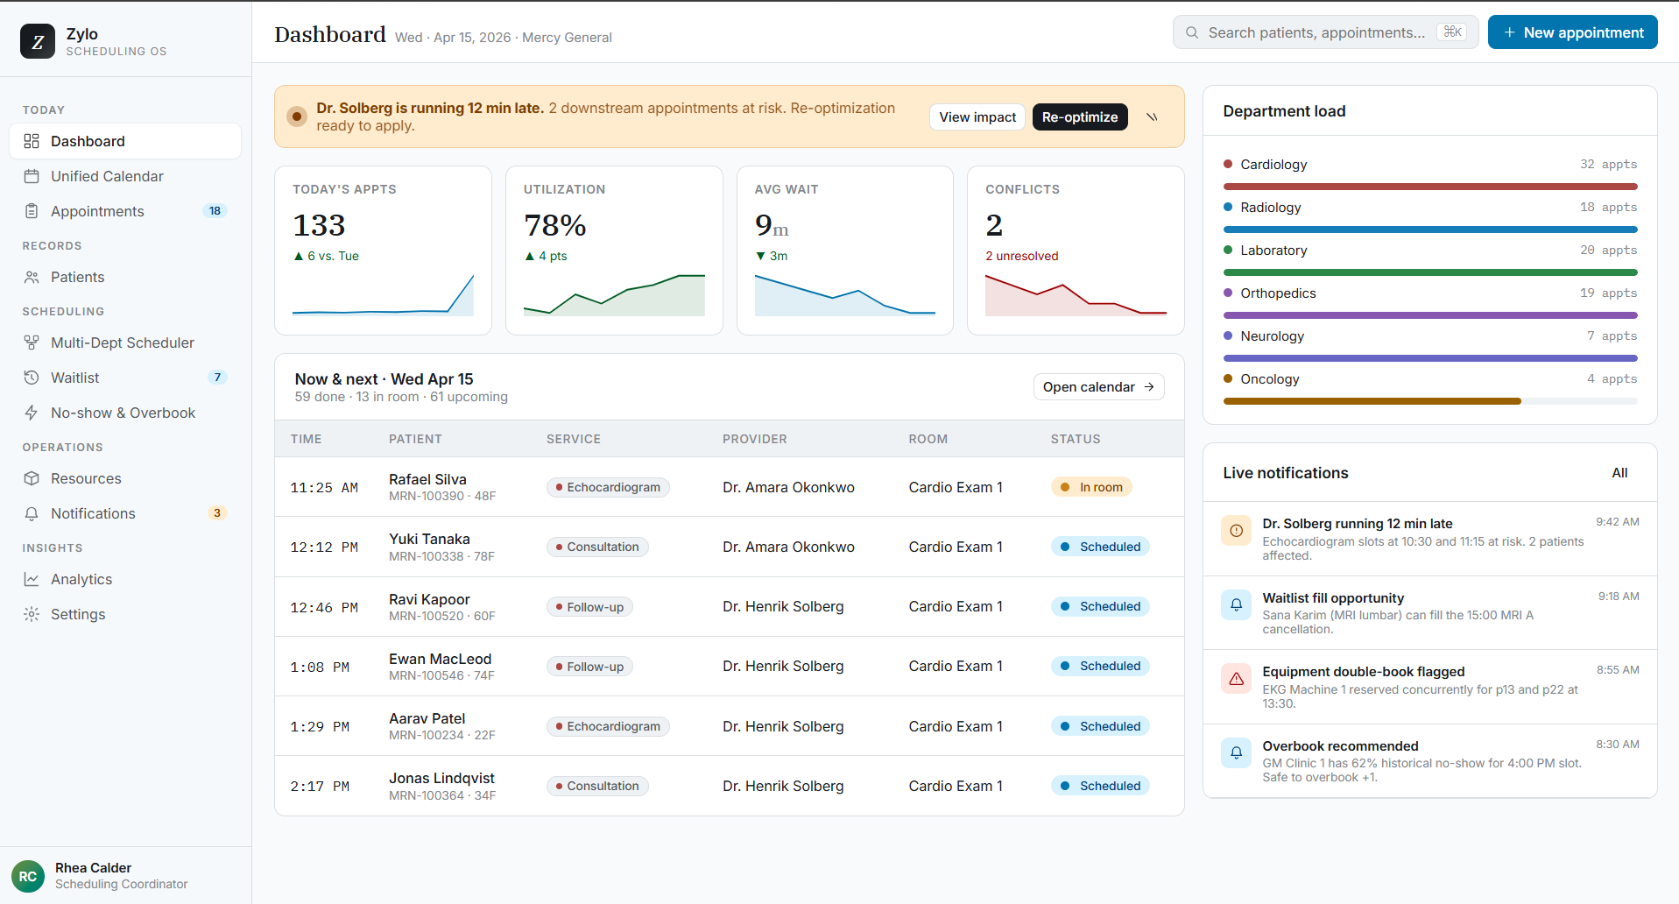Select patient Yuki Tanaka

pos(429,539)
